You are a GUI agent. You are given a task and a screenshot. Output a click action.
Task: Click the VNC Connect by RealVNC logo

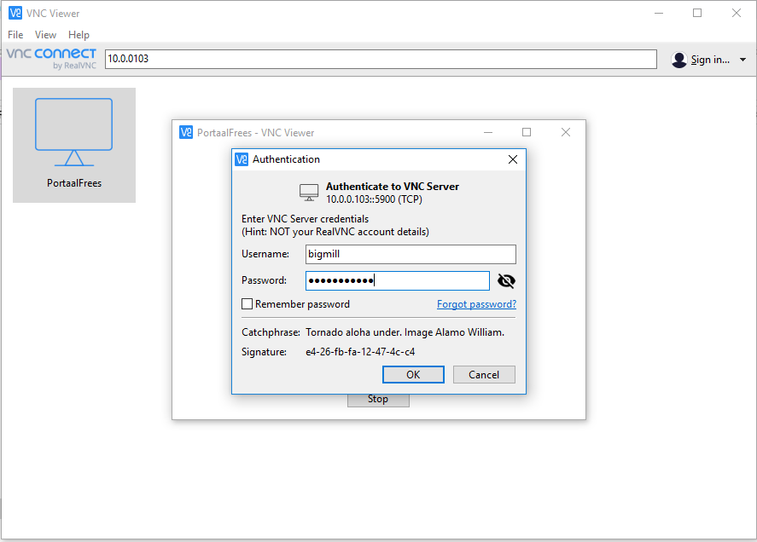(52, 58)
